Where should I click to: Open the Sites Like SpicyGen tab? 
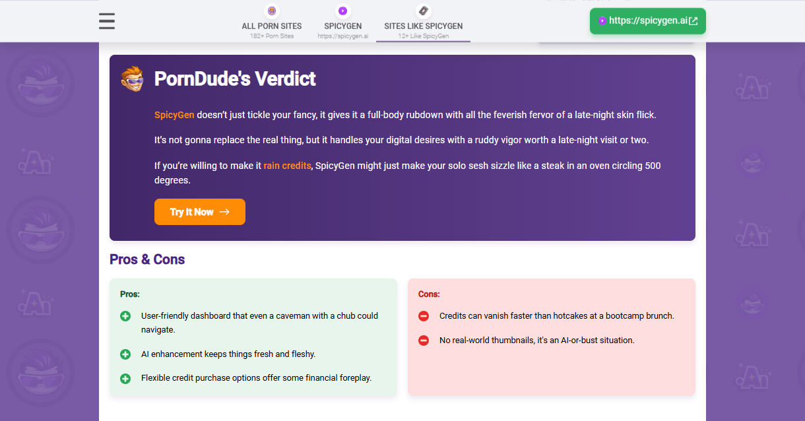423,26
